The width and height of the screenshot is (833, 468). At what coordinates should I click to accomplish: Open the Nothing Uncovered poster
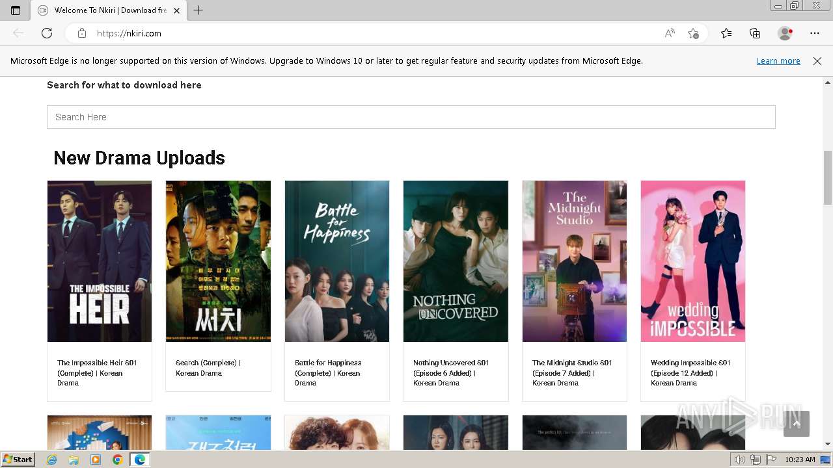[x=456, y=261]
